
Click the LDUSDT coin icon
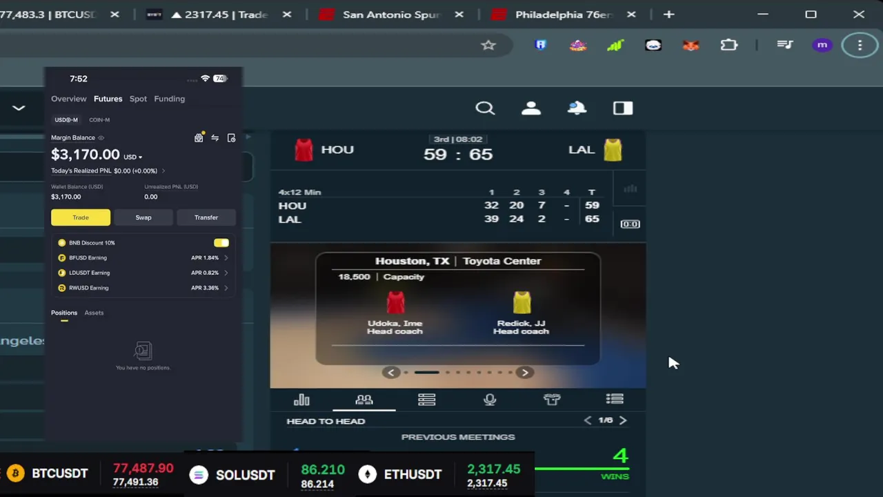point(62,273)
